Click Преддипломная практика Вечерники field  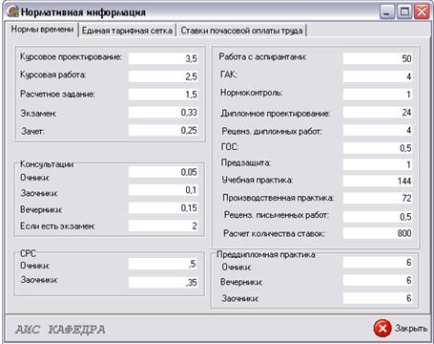click(378, 280)
